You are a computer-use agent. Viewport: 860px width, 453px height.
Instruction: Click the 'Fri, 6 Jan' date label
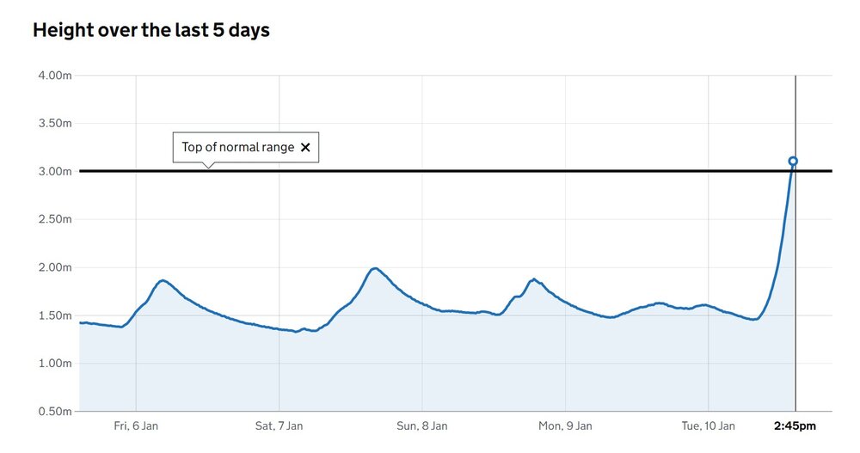click(x=137, y=425)
